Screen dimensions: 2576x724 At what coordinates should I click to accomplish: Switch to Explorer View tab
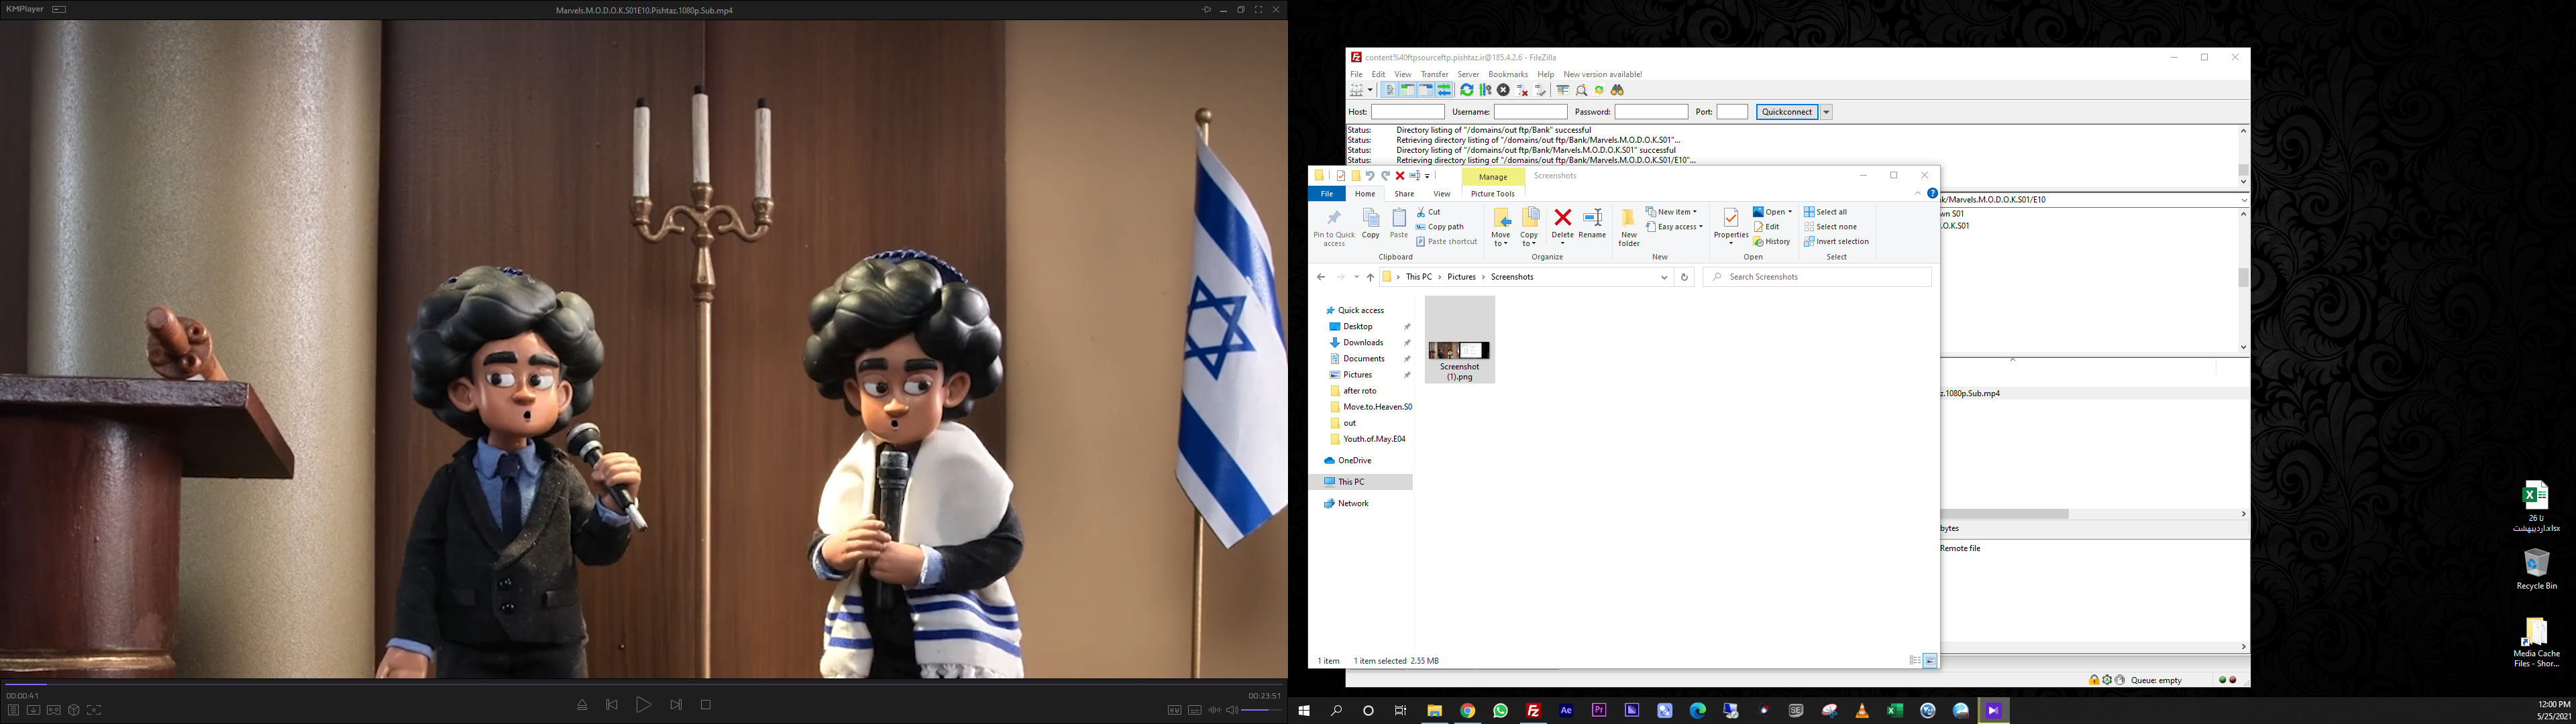(1441, 194)
